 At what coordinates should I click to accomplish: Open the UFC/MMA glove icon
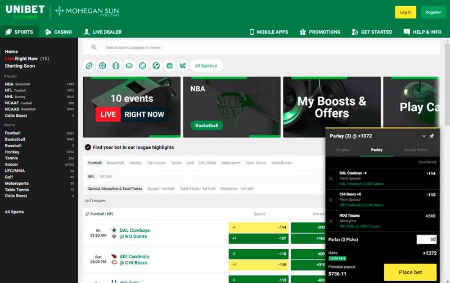click(170, 66)
